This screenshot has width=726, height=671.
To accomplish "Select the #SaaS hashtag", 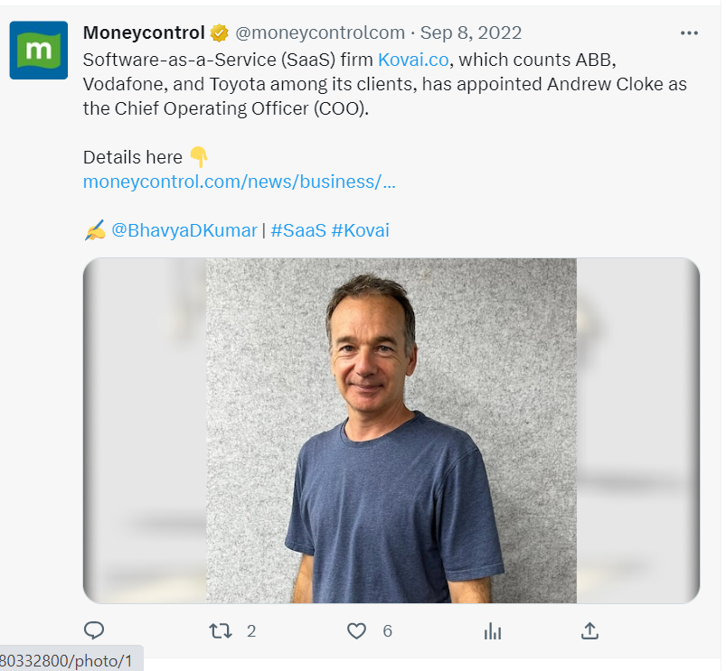I will (297, 230).
